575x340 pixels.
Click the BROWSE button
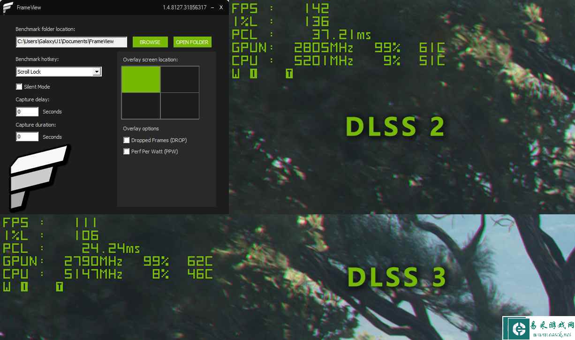pyautogui.click(x=150, y=42)
